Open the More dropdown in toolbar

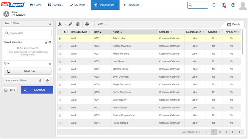pos(102,24)
